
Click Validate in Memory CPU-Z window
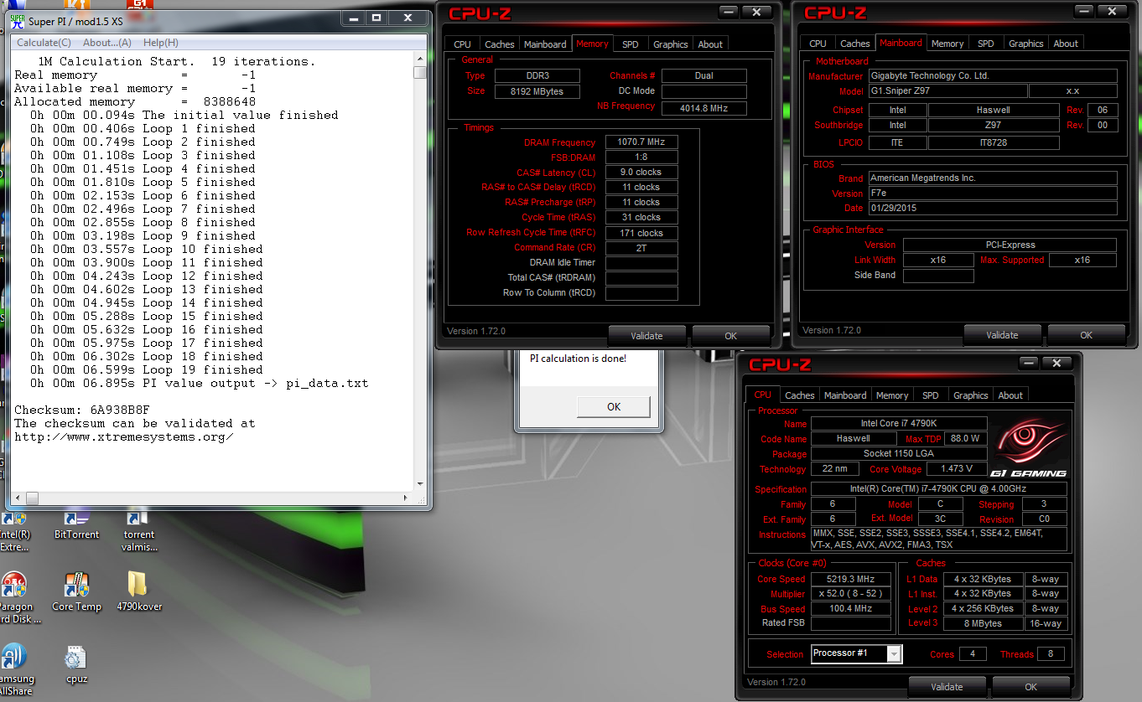click(x=646, y=336)
